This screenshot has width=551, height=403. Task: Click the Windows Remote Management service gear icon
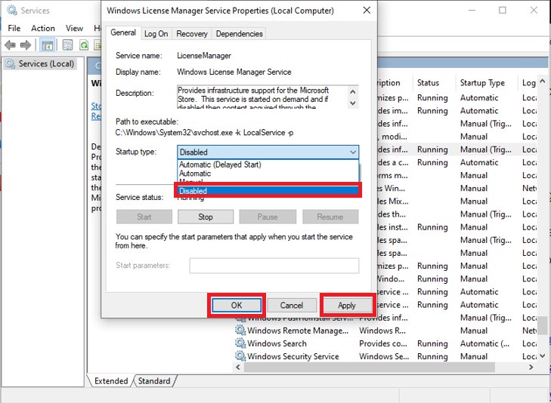pyautogui.click(x=240, y=331)
